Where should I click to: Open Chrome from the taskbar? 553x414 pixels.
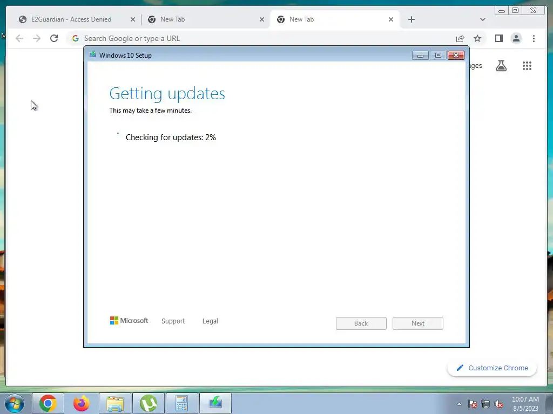[48, 403]
